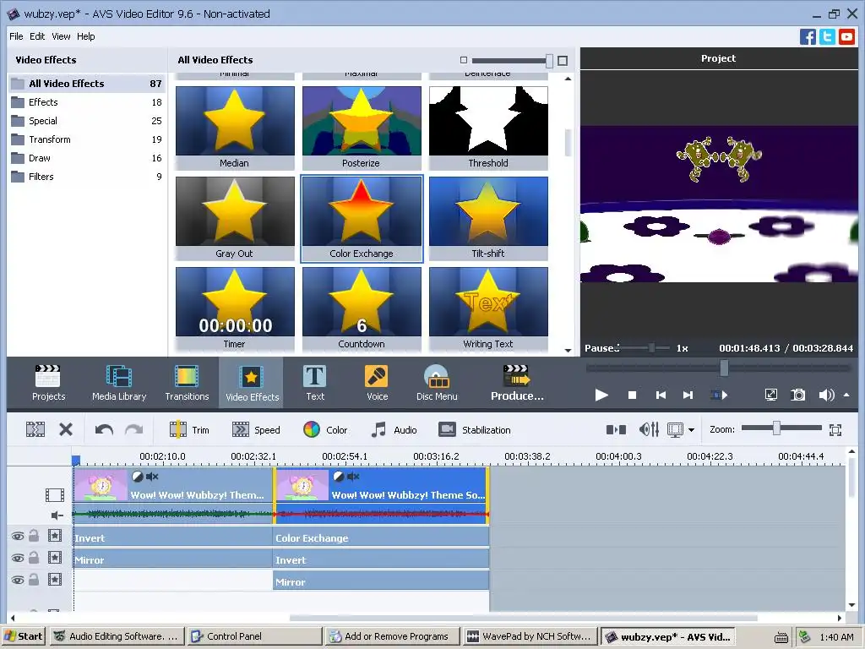Expand the volume arrow in preview controls
Screen dimensions: 865x649
tap(846, 395)
